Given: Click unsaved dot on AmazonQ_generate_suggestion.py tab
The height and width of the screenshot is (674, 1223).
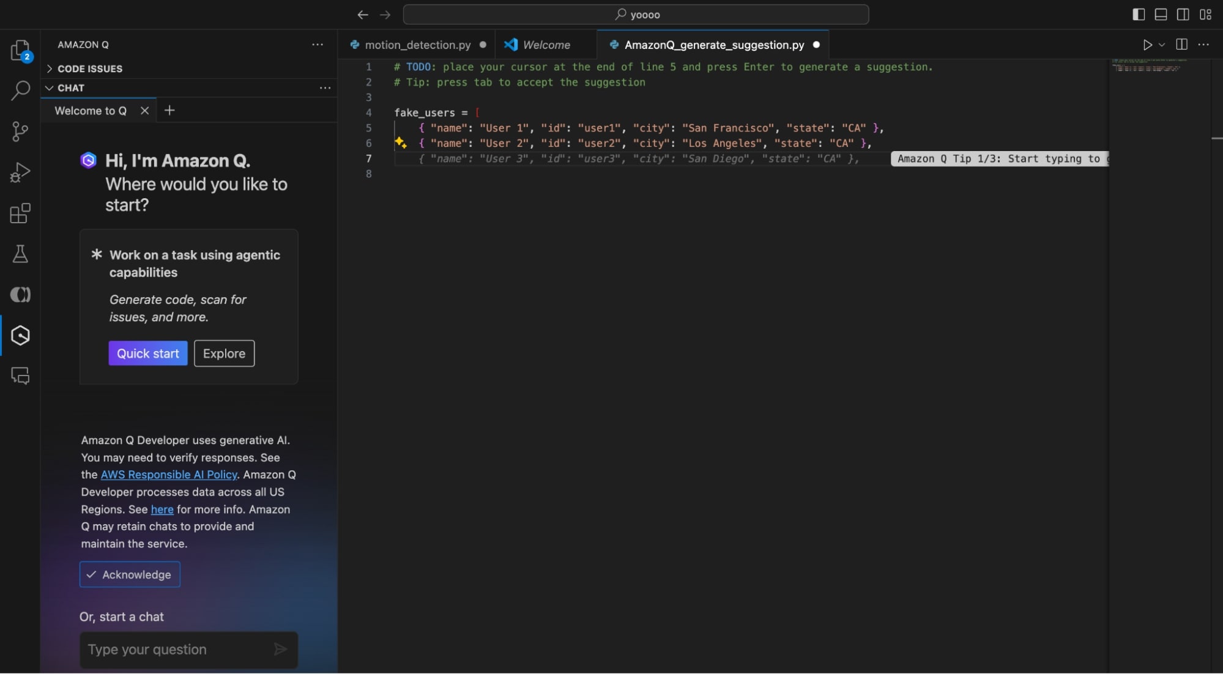Looking at the screenshot, I should [816, 45].
